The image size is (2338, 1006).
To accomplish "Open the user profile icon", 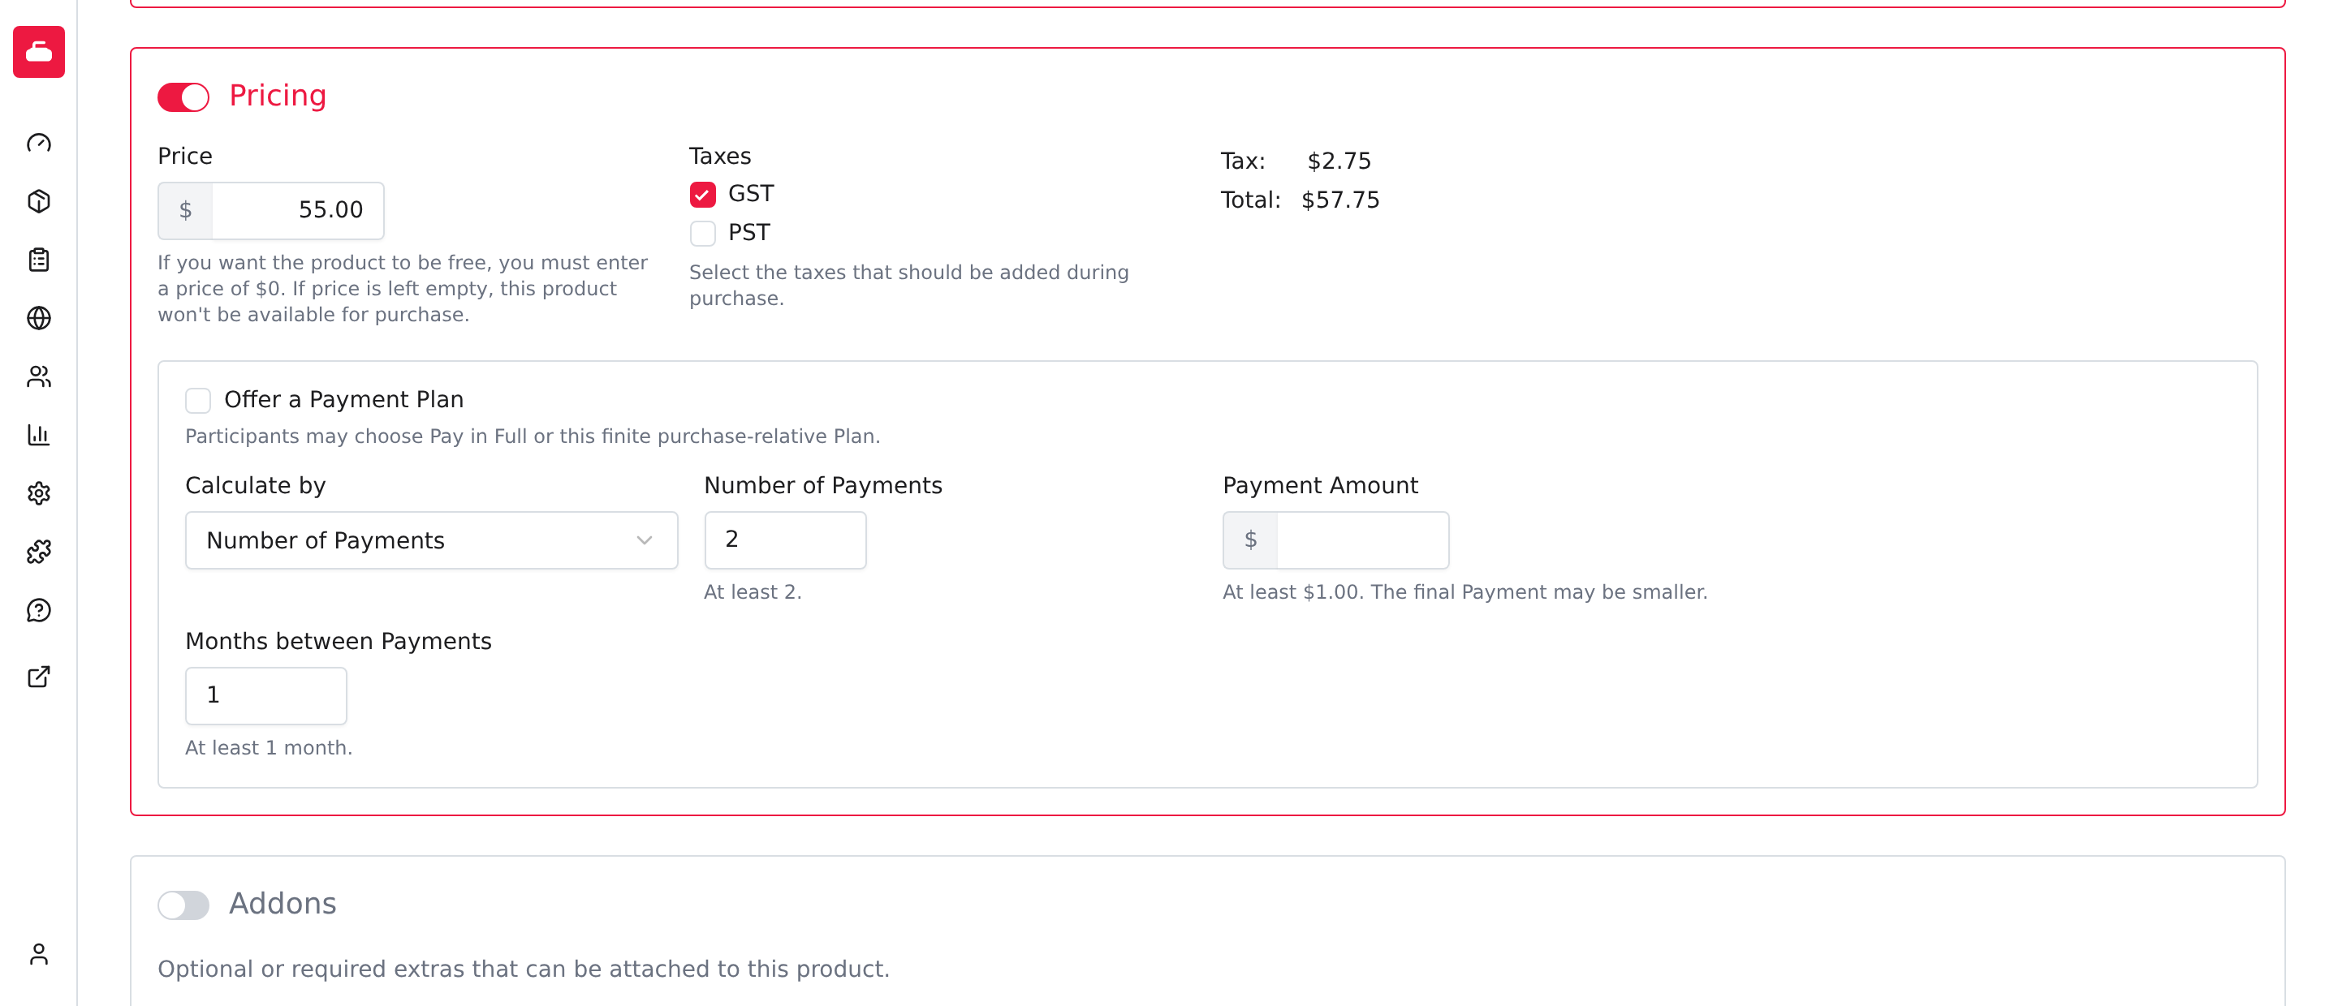I will point(39,954).
